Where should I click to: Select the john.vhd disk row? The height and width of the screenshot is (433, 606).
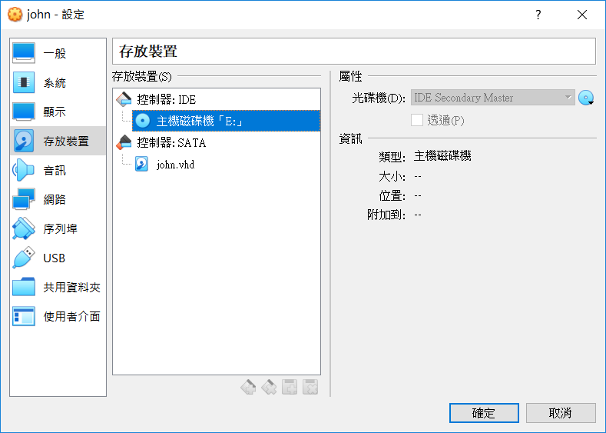pos(226,165)
